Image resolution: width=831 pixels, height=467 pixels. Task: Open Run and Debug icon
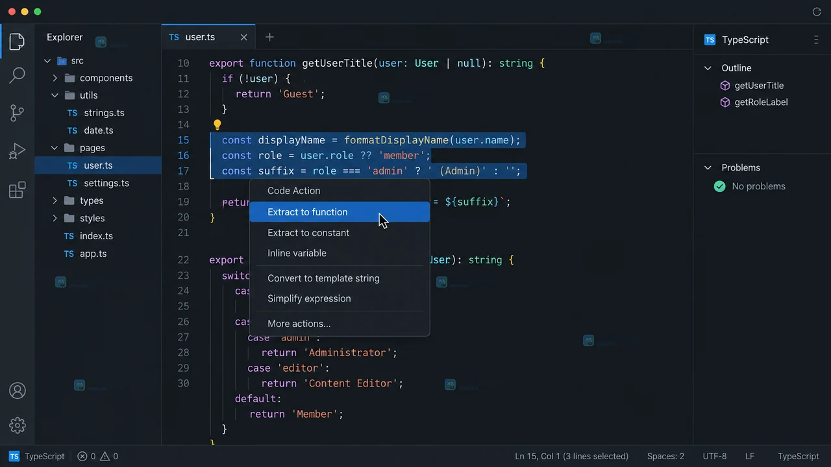(x=18, y=151)
